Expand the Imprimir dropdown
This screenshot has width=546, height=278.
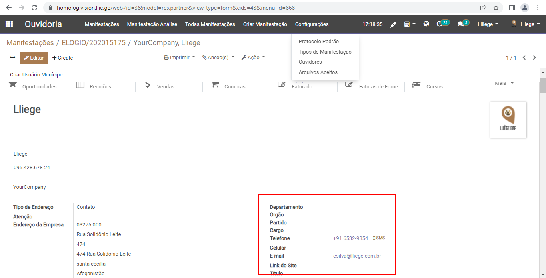pos(179,58)
